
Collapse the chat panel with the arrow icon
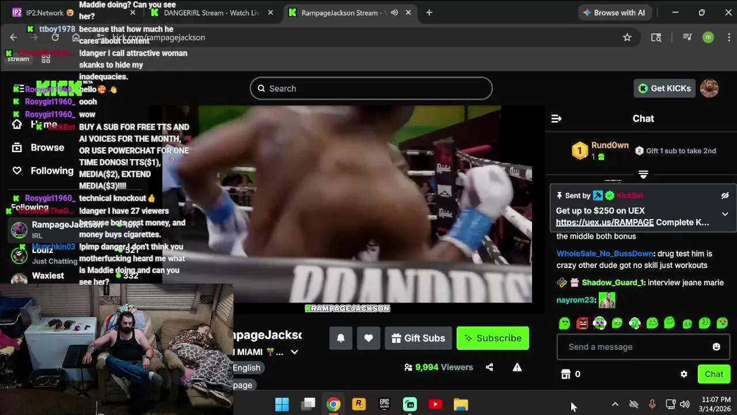click(x=556, y=119)
